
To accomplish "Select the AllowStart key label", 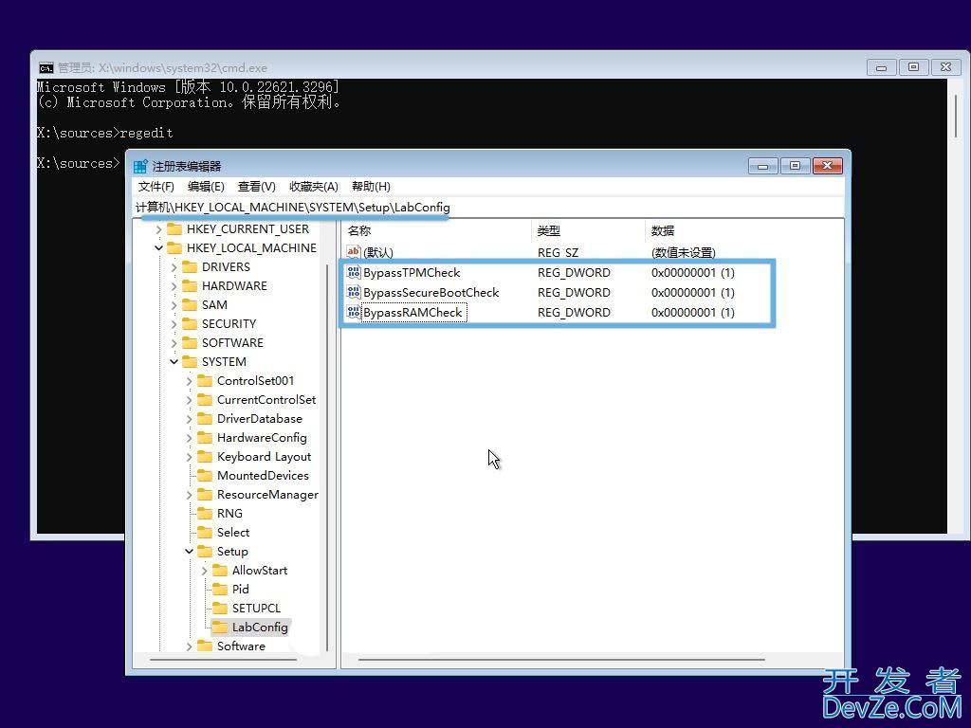I will [260, 570].
